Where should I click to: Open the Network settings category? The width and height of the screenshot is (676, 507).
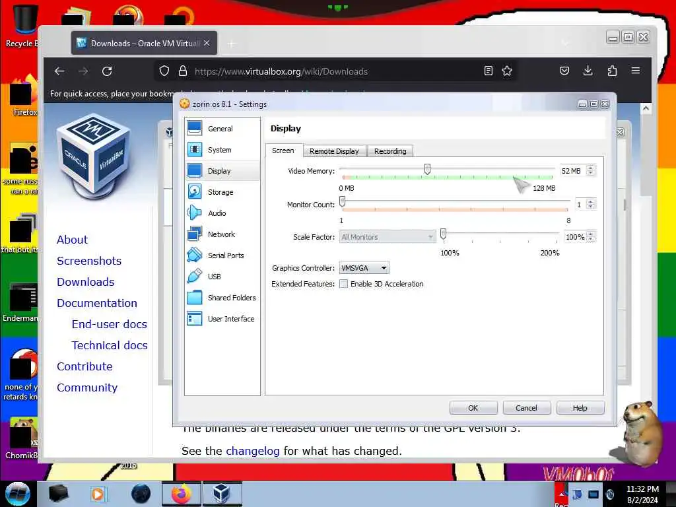click(x=222, y=234)
